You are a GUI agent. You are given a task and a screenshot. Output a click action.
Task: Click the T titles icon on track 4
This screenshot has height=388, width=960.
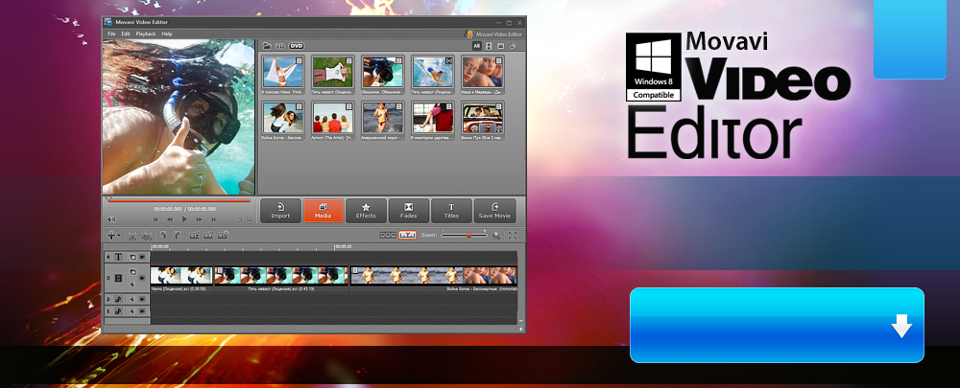pyautogui.click(x=119, y=258)
